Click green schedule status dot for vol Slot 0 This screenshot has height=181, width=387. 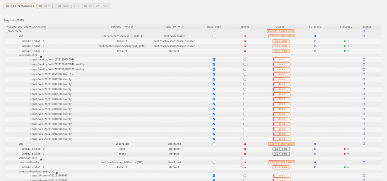point(344,41)
